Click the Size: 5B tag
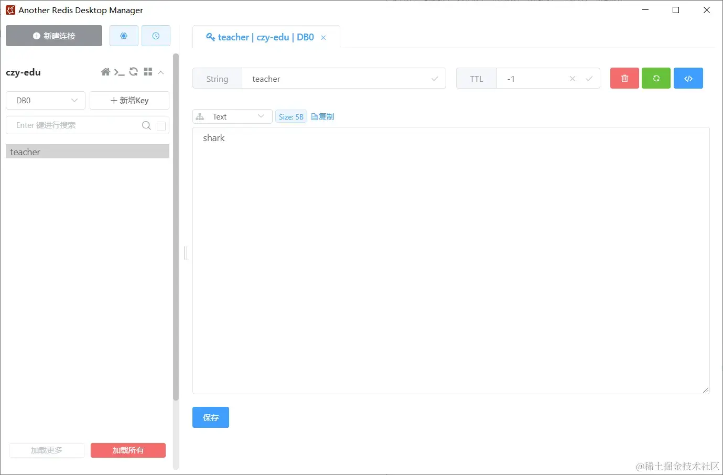 point(291,116)
